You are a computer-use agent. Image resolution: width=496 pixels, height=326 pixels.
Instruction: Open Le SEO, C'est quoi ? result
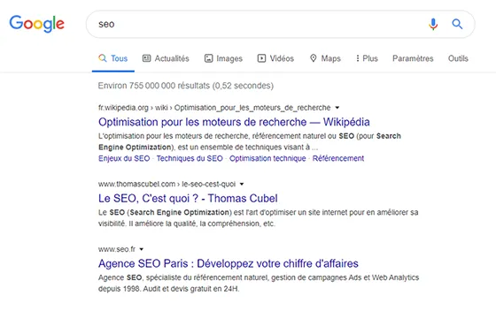click(188, 198)
